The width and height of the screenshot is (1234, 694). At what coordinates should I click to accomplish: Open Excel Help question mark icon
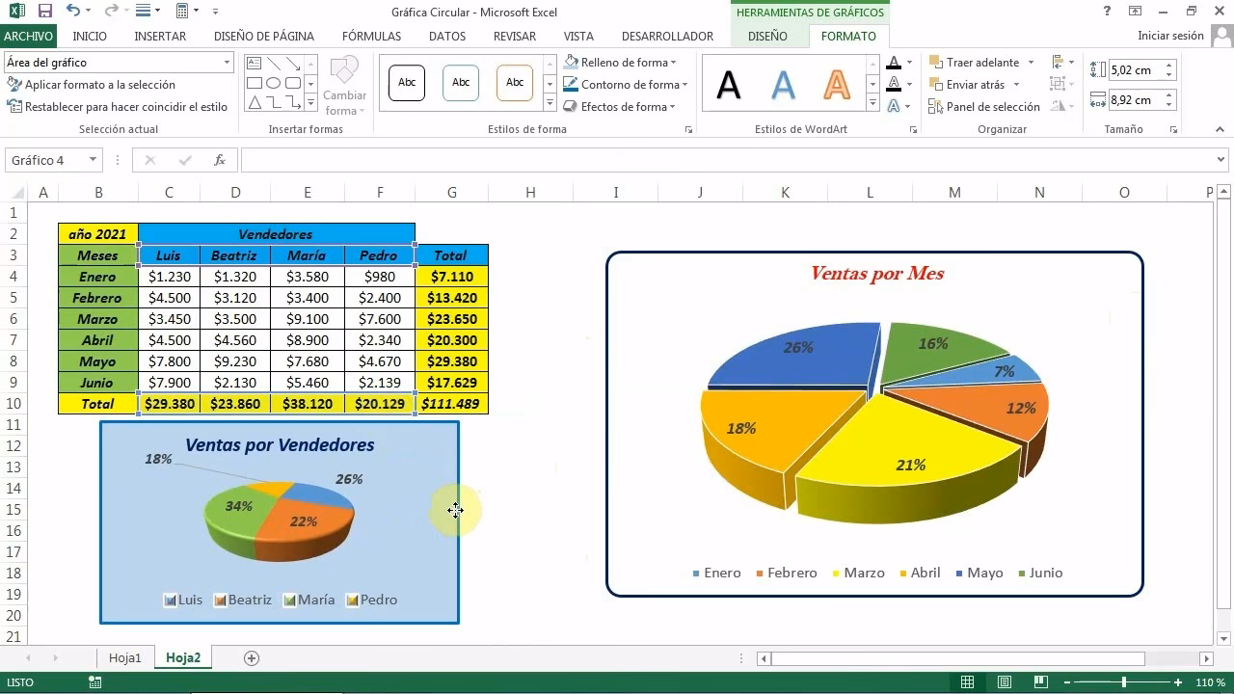1107,12
